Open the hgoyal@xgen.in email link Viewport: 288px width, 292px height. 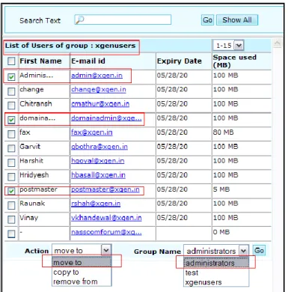pos(98,161)
